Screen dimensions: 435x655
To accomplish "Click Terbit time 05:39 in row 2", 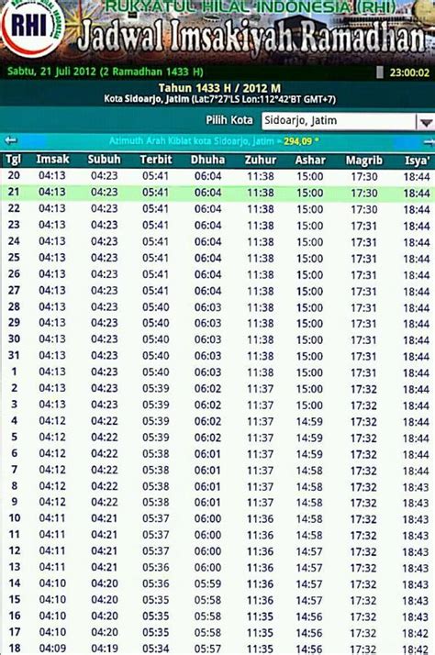I will click(x=155, y=388).
